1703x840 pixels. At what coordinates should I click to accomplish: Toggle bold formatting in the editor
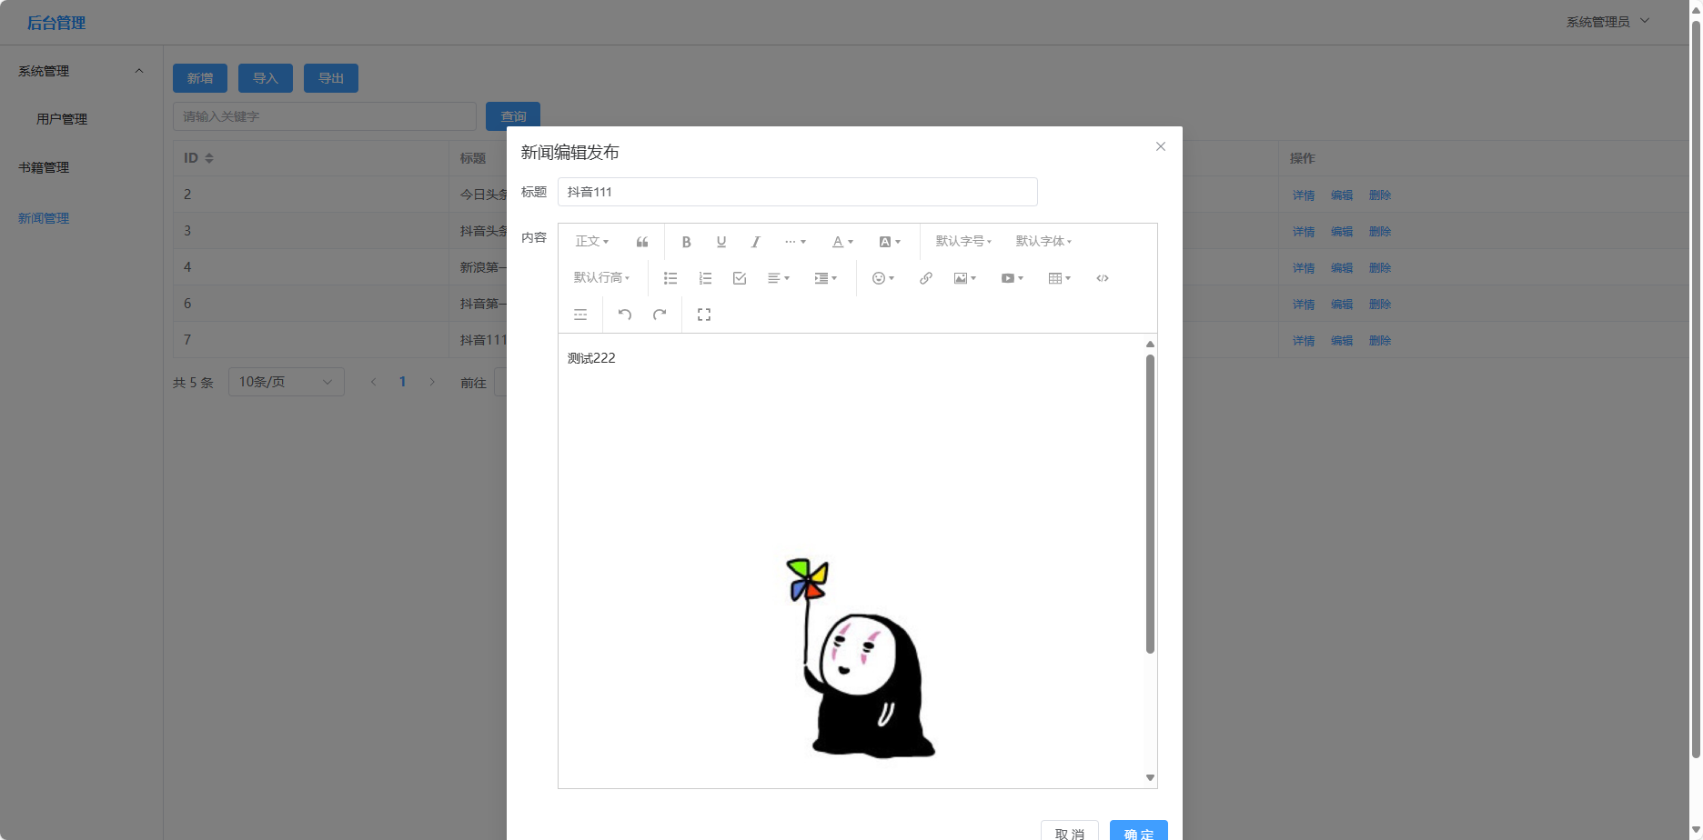coord(686,241)
